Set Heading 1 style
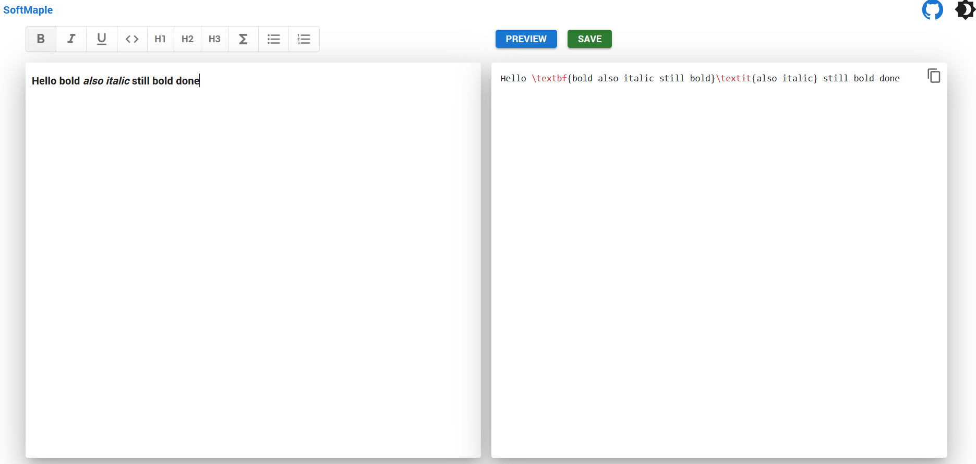This screenshot has height=464, width=976. pyautogui.click(x=160, y=39)
